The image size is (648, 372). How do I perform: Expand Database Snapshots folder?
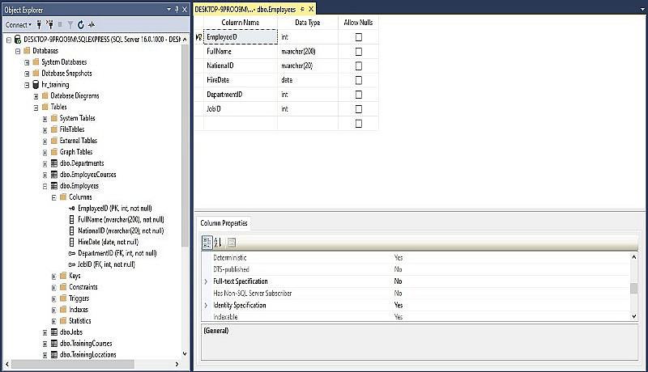(x=27, y=74)
